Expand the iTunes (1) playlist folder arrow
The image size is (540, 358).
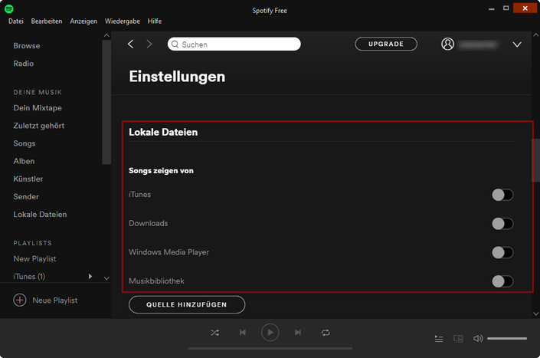point(90,276)
